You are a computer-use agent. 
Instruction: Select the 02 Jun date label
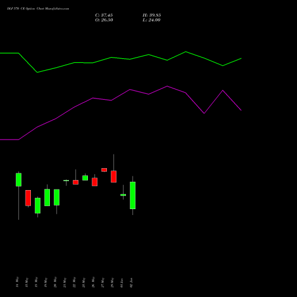pyautogui.click(x=131, y=283)
